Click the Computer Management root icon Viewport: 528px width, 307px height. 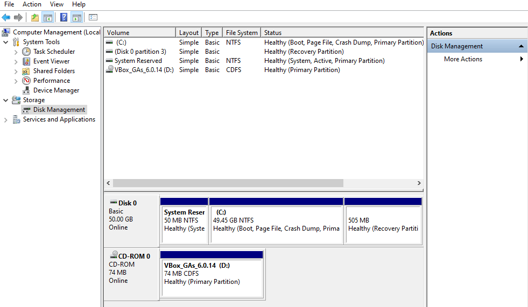click(x=6, y=32)
